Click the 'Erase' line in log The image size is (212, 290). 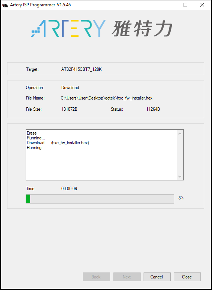pos(32,133)
